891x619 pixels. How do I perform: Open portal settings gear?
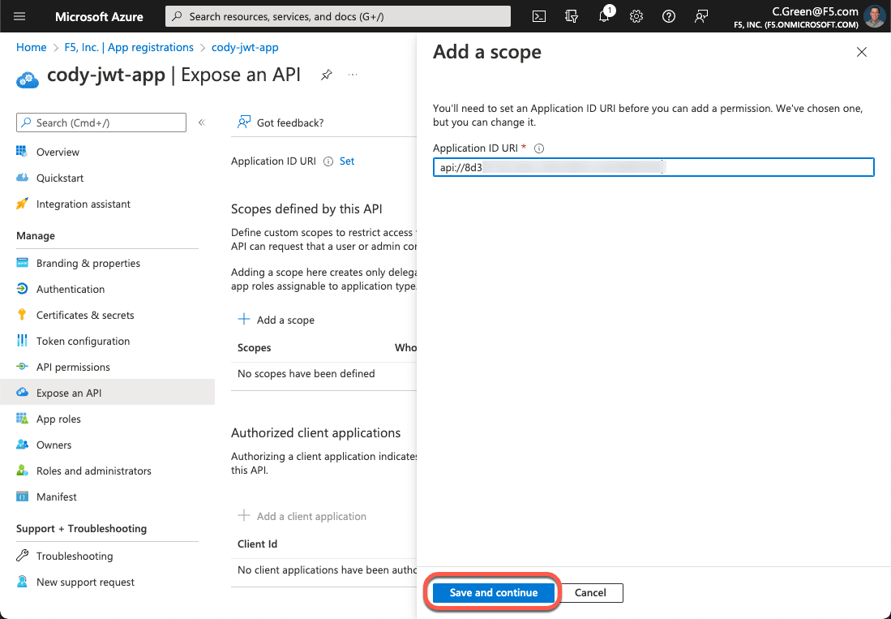636,16
